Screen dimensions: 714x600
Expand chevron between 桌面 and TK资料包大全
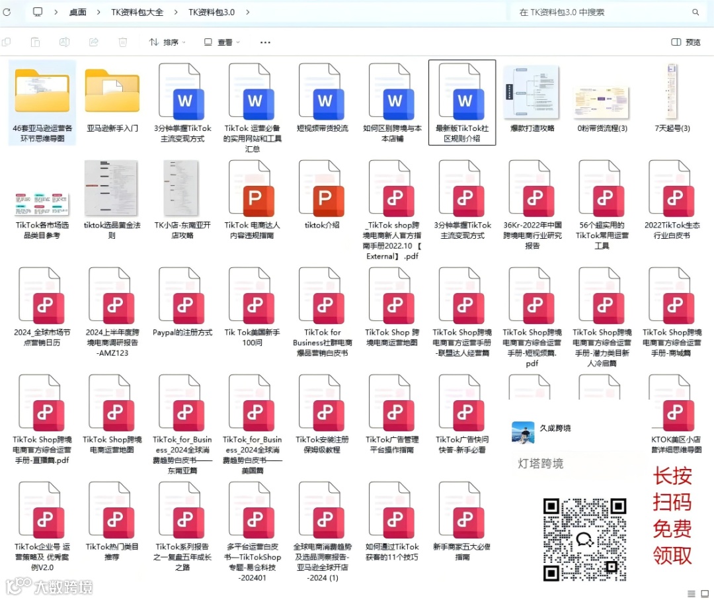coord(99,13)
